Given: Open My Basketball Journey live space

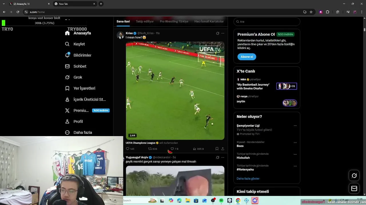Looking at the screenshot, I should pyautogui.click(x=267, y=85).
